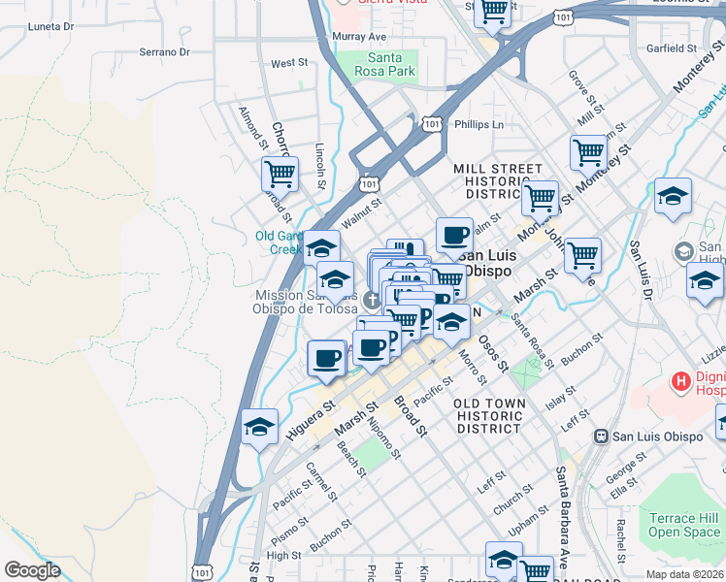The height and width of the screenshot is (582, 726).
Task: Select the top shopping cart marker below the 101 shield
Action: [x=493, y=13]
